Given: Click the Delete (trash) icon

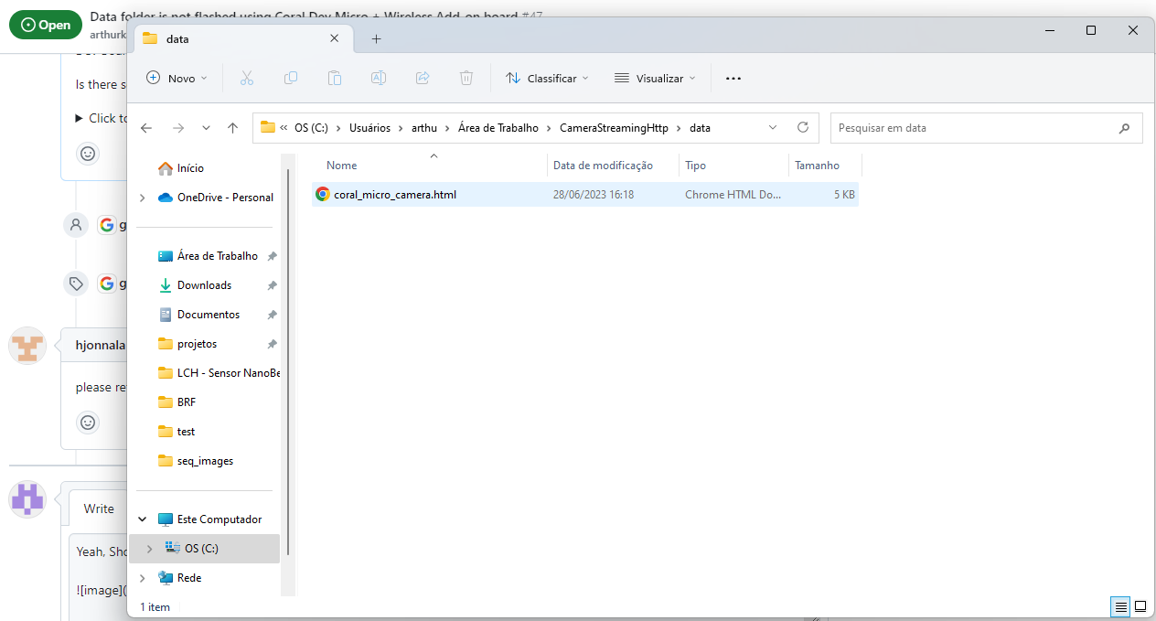Looking at the screenshot, I should click(466, 78).
